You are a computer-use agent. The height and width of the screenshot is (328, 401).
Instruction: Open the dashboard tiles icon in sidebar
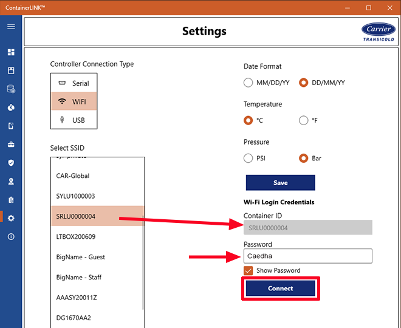pyautogui.click(x=11, y=52)
